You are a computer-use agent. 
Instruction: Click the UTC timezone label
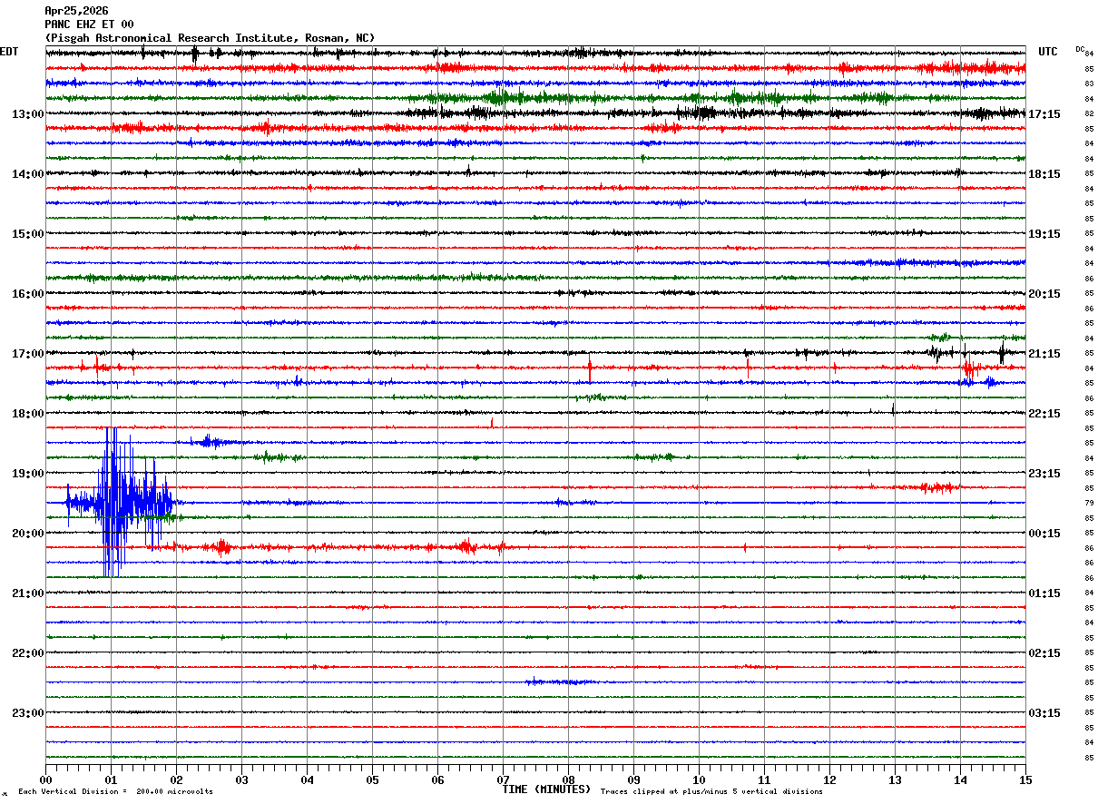[1048, 52]
